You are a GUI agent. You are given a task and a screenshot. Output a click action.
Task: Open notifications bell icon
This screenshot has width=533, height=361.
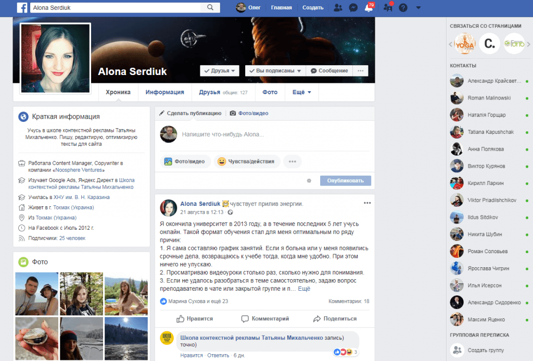click(x=369, y=8)
